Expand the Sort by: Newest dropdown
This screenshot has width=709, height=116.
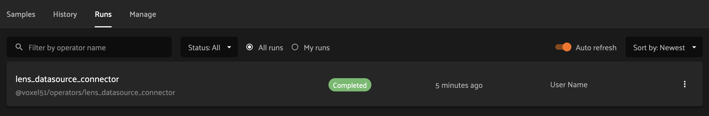pyautogui.click(x=664, y=47)
